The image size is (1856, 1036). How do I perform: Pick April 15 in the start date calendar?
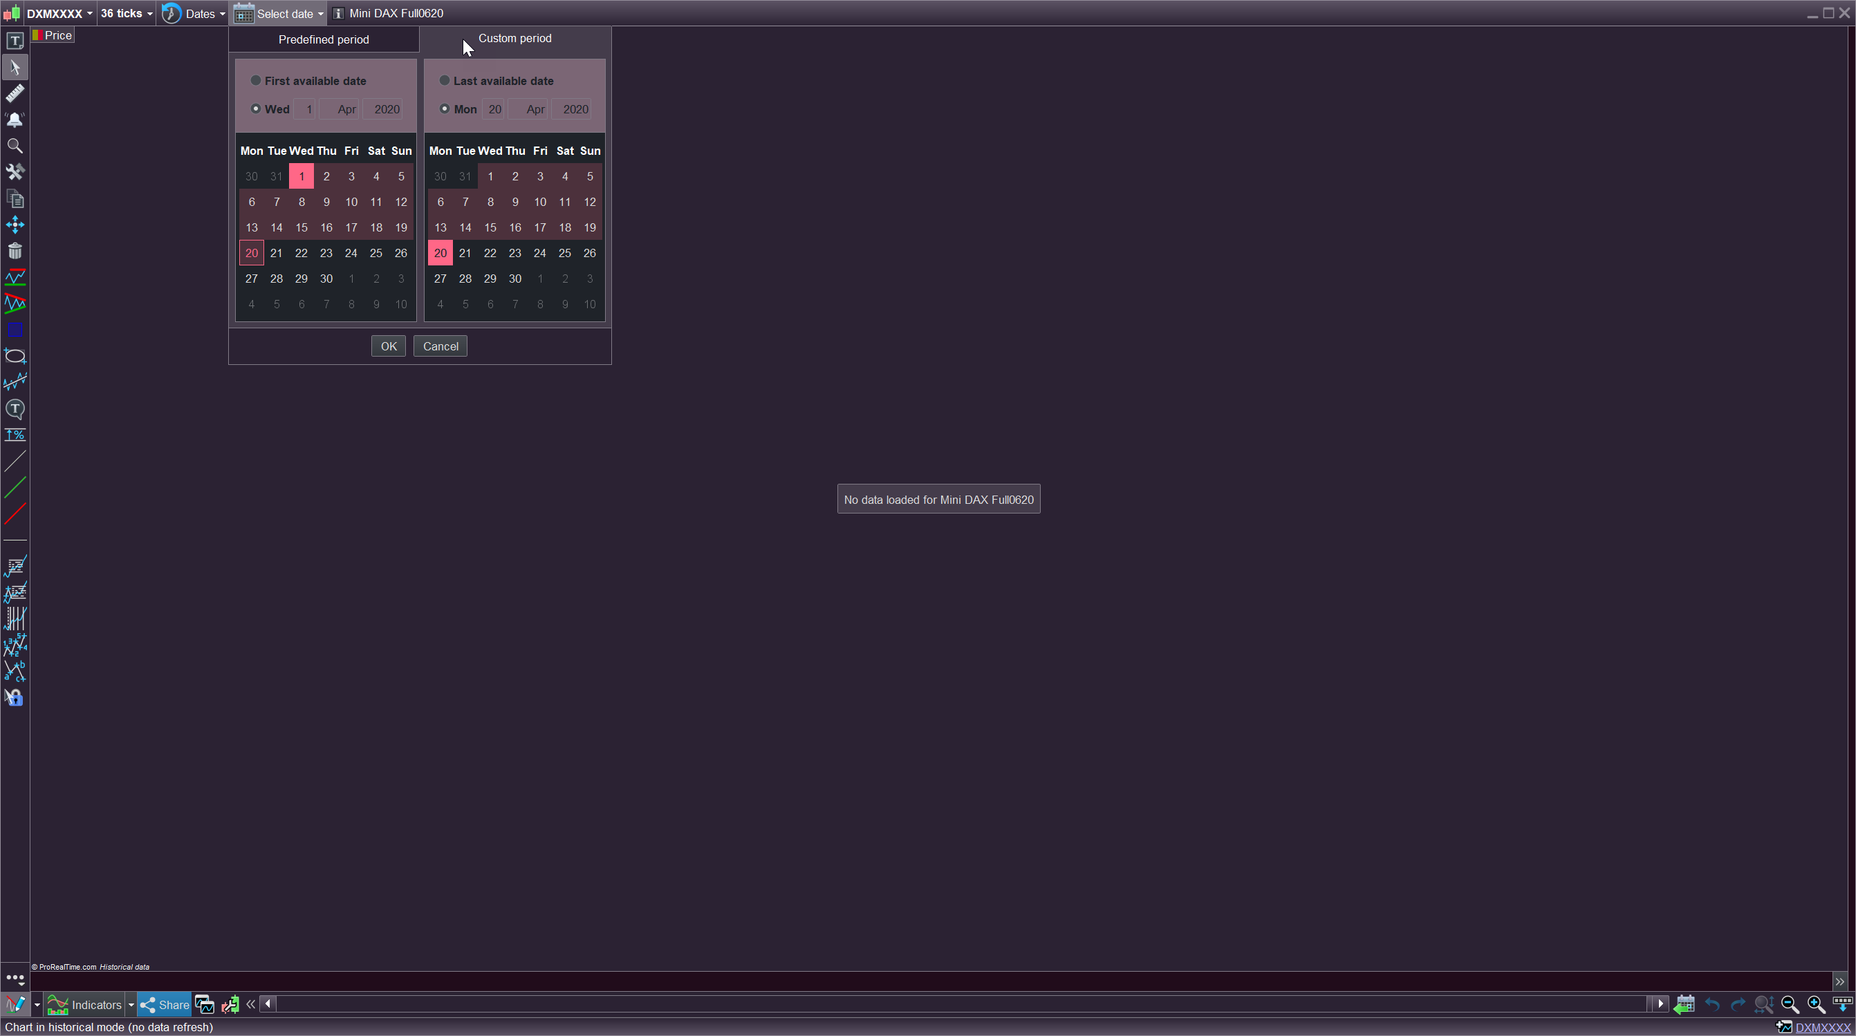pos(301,227)
